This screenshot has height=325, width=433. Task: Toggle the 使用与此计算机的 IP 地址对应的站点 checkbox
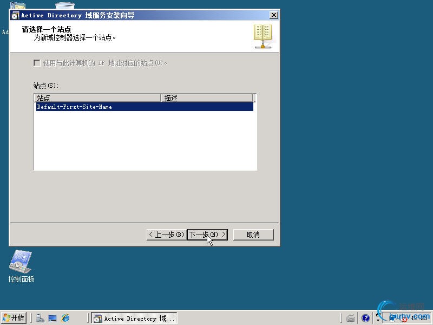pos(37,63)
